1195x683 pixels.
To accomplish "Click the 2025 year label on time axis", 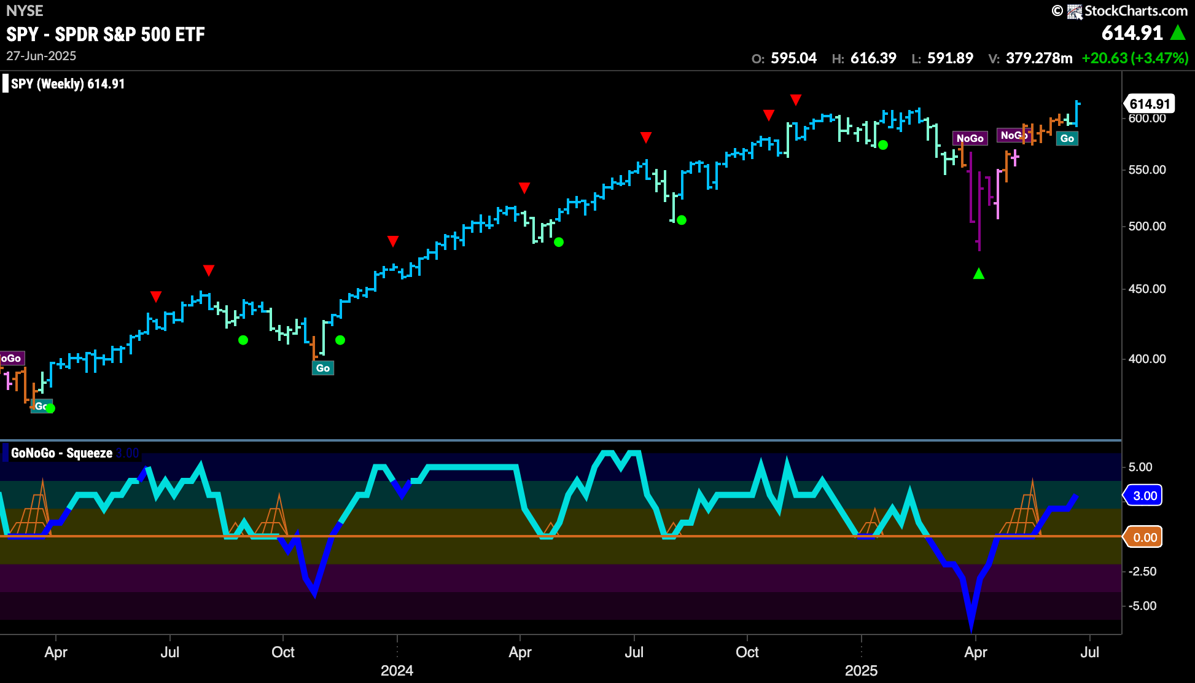I will [x=861, y=670].
